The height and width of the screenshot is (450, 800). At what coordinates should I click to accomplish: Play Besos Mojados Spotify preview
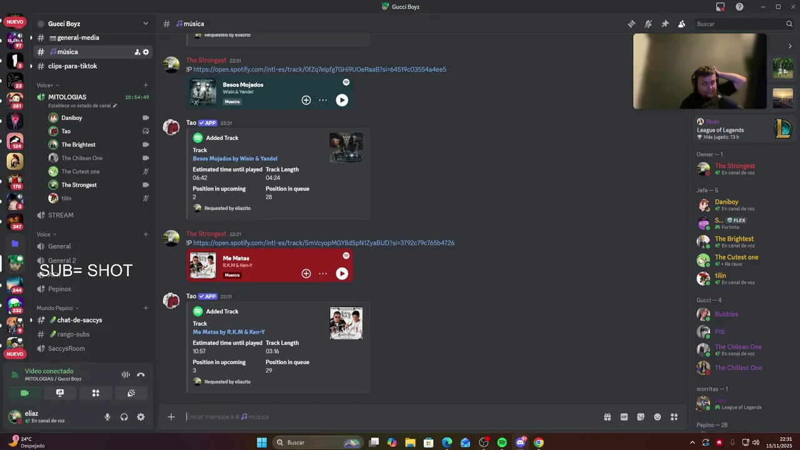pyautogui.click(x=342, y=100)
